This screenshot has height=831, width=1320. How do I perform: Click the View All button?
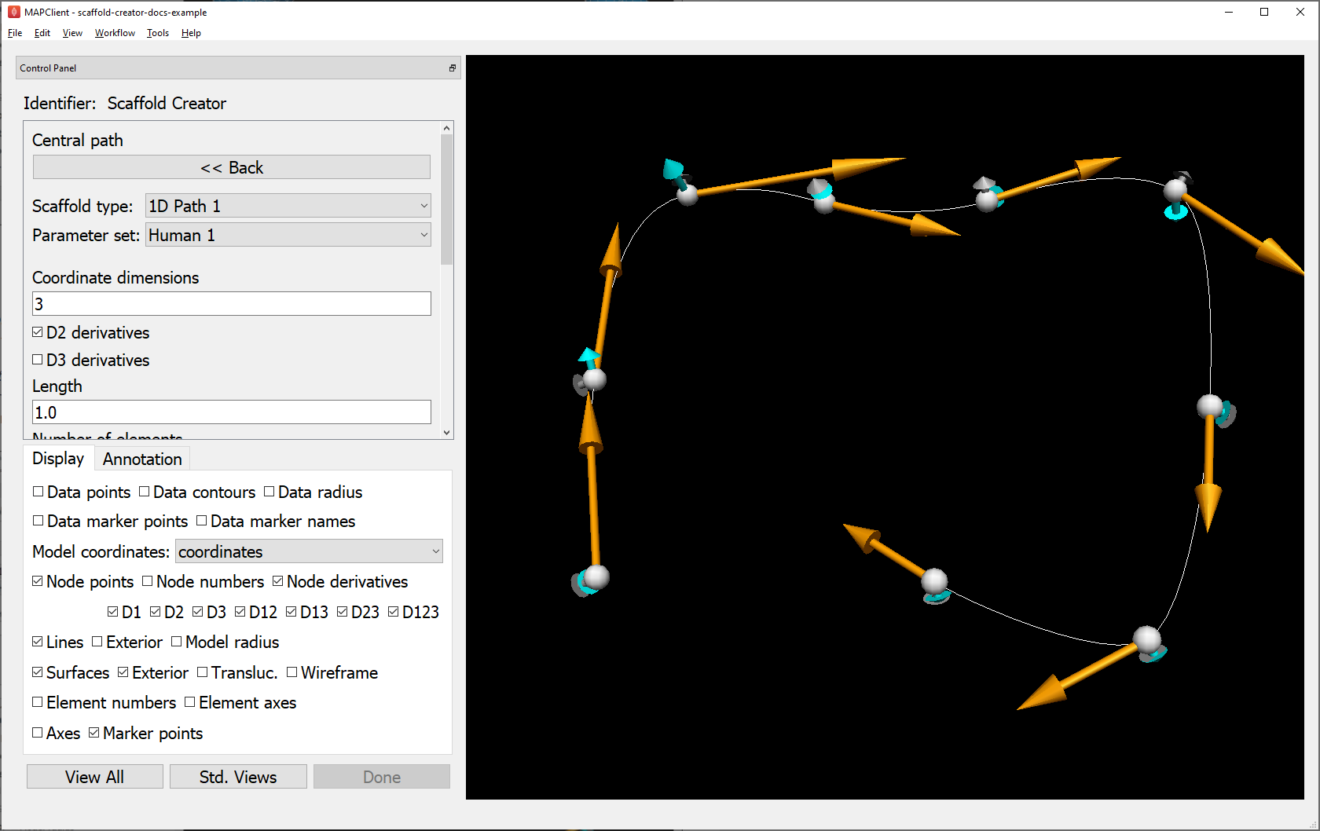coord(95,777)
